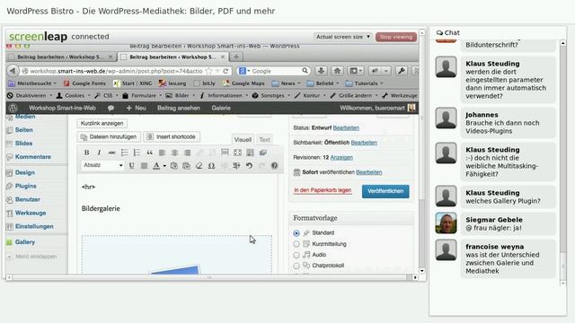575x323 pixels.
Task: Show revisions via Anzeigen link
Action: (x=341, y=158)
